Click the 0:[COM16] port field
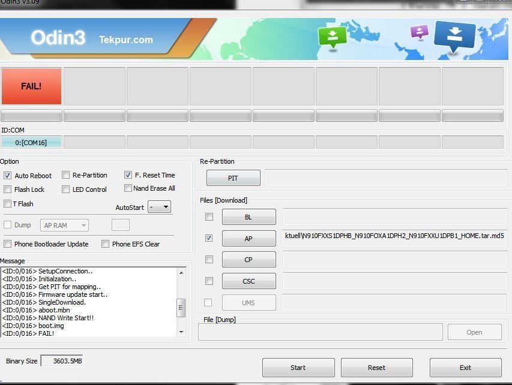Image resolution: width=512 pixels, height=385 pixels. click(x=31, y=143)
